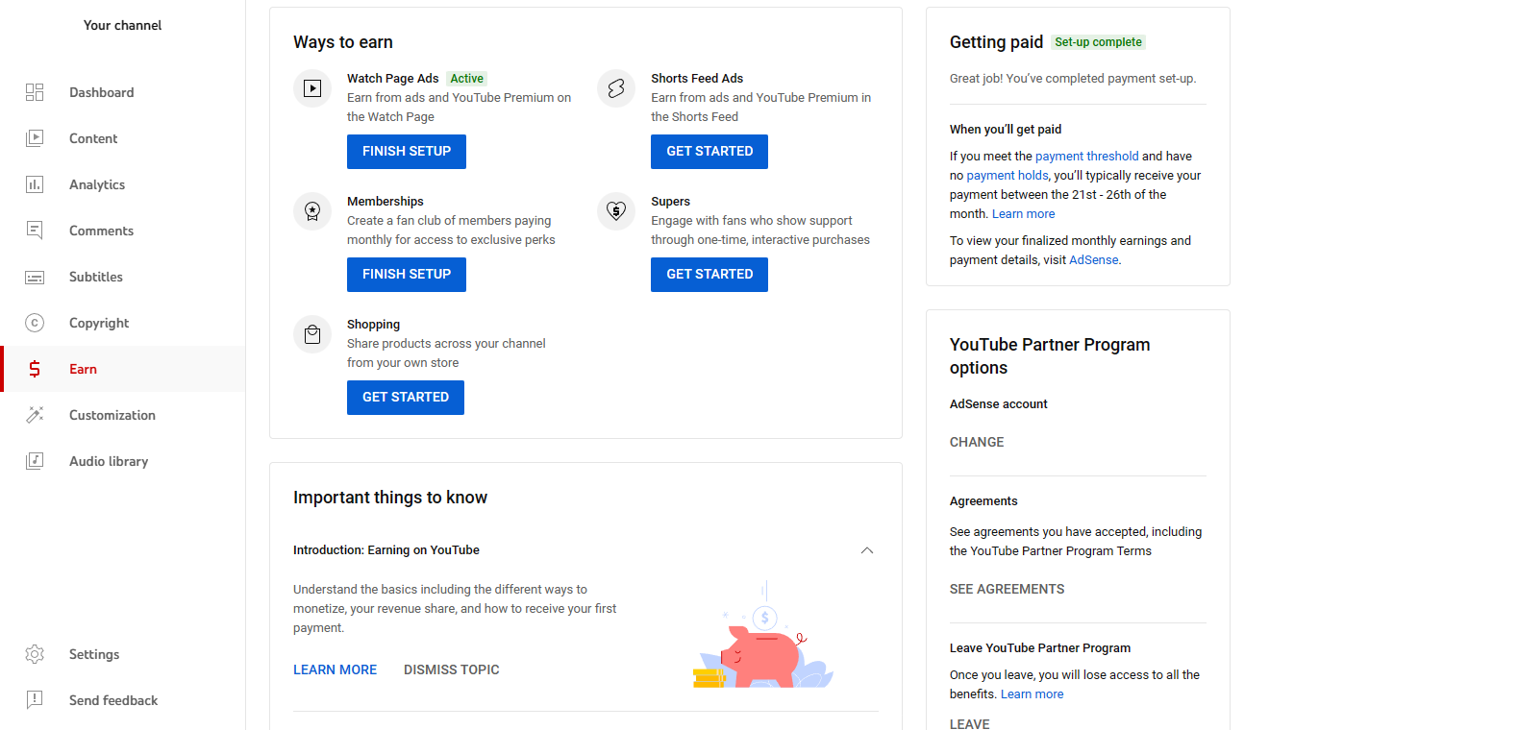Finish setup for Watch Page Ads
1518x730 pixels.
point(406,152)
